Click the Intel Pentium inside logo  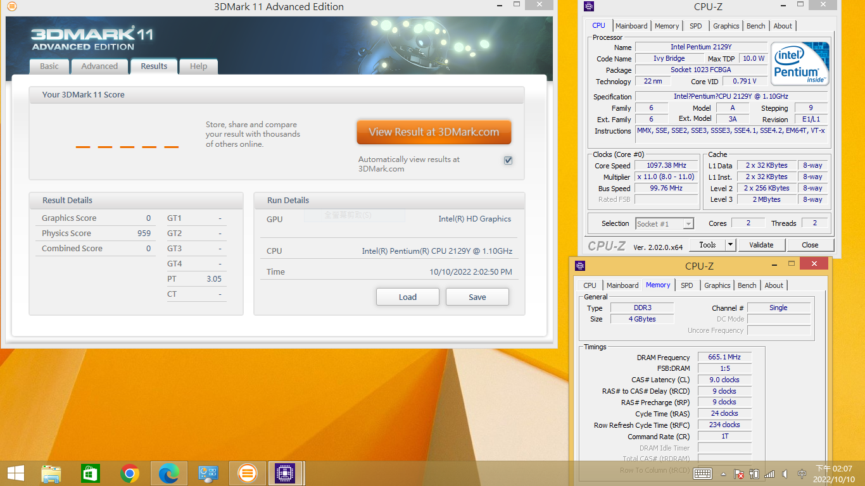point(800,64)
